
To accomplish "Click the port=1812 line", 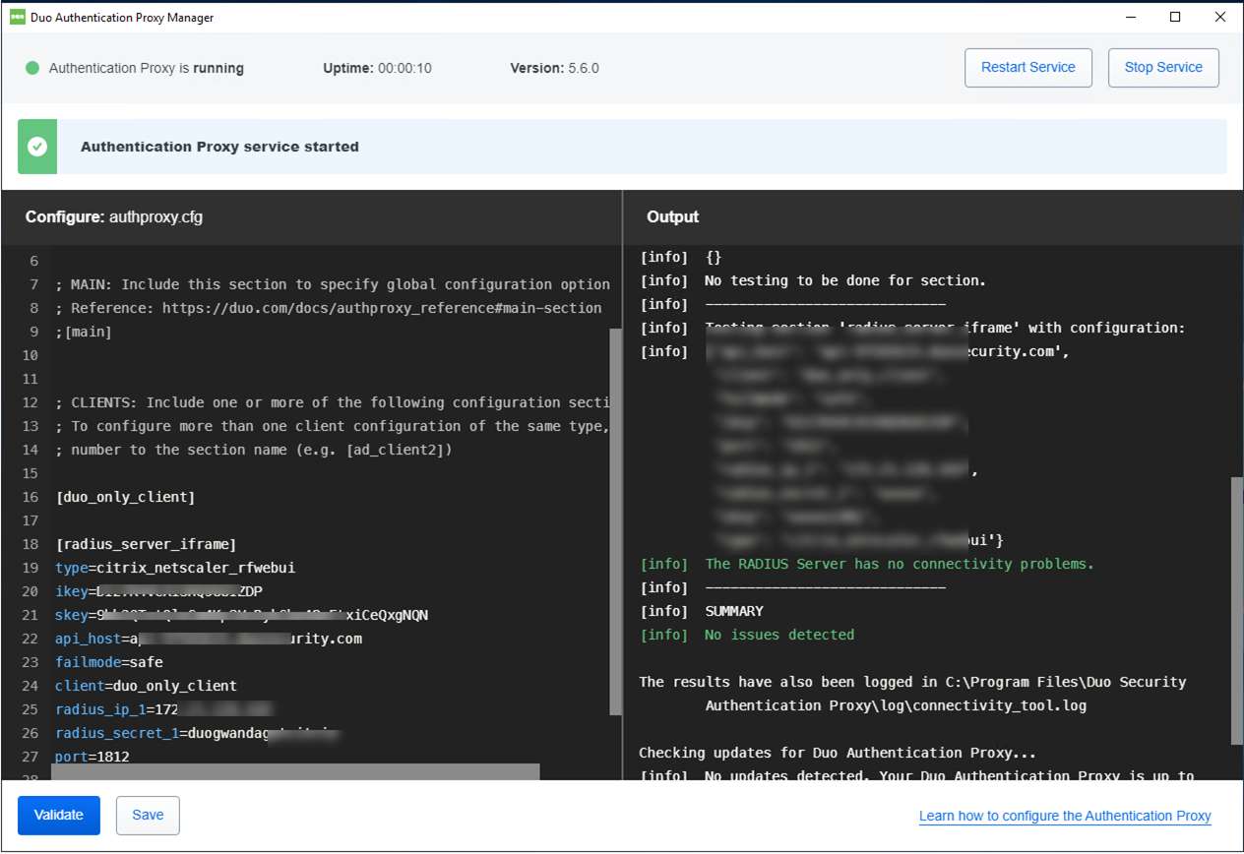I will [93, 757].
